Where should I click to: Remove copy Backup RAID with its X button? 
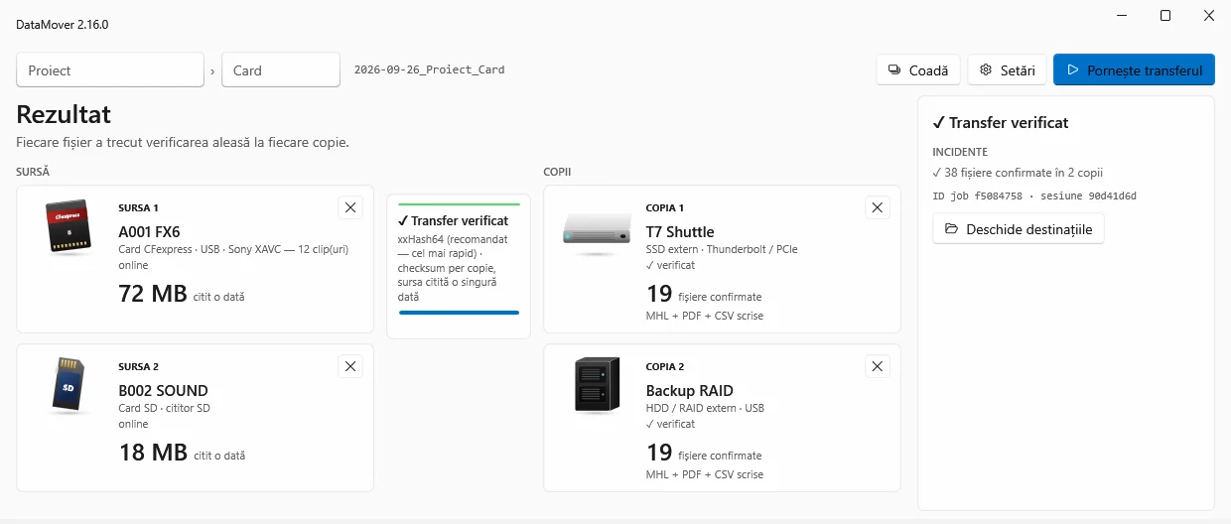[878, 366]
